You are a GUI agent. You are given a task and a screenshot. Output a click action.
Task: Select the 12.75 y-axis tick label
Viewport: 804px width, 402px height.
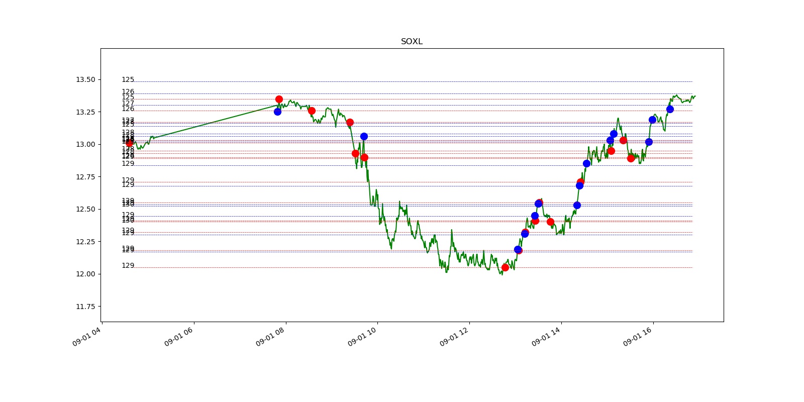coord(85,177)
